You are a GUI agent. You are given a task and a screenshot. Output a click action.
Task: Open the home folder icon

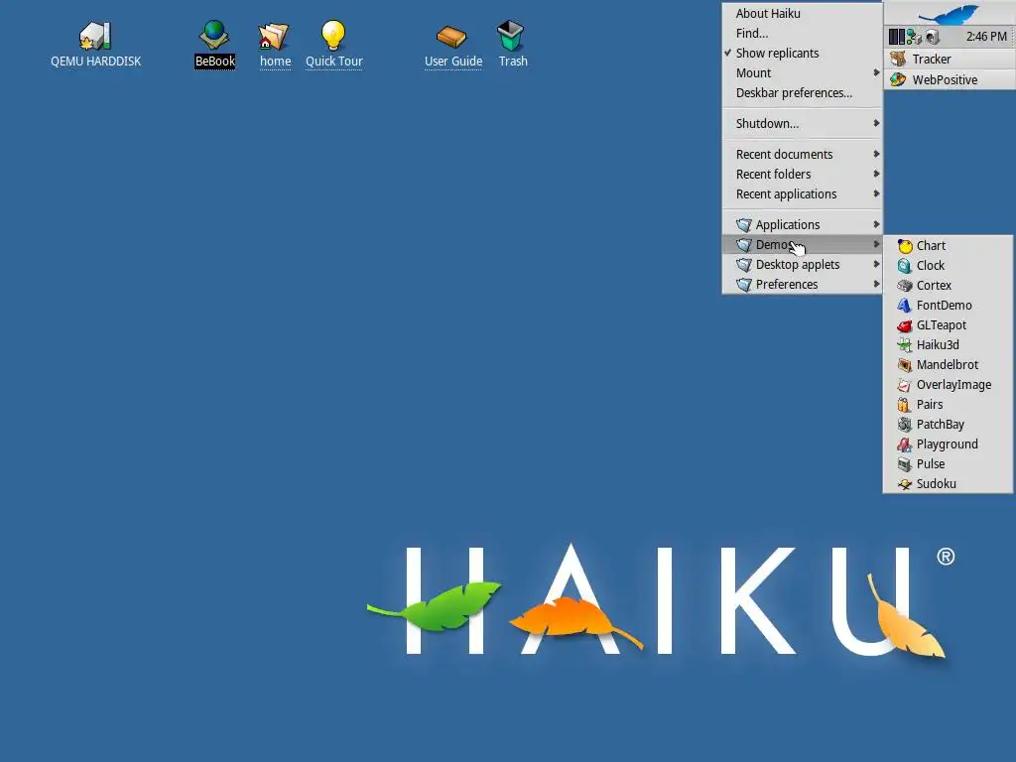point(274,37)
